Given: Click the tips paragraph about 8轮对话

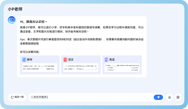Looking at the screenshot, I should tap(82, 41).
